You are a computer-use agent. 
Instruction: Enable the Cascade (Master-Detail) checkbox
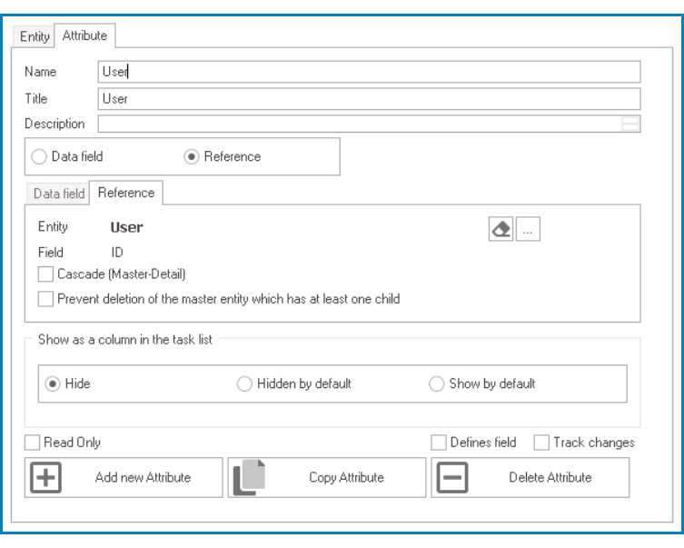tap(45, 274)
